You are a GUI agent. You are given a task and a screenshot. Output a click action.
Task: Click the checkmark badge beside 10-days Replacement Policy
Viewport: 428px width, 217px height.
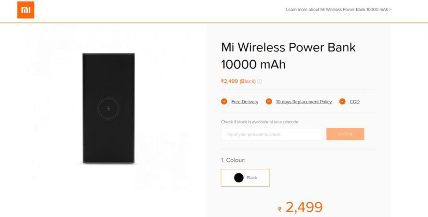tap(270, 102)
